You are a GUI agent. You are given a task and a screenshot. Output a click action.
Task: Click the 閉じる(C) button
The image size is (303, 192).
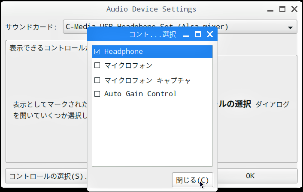click(192, 180)
